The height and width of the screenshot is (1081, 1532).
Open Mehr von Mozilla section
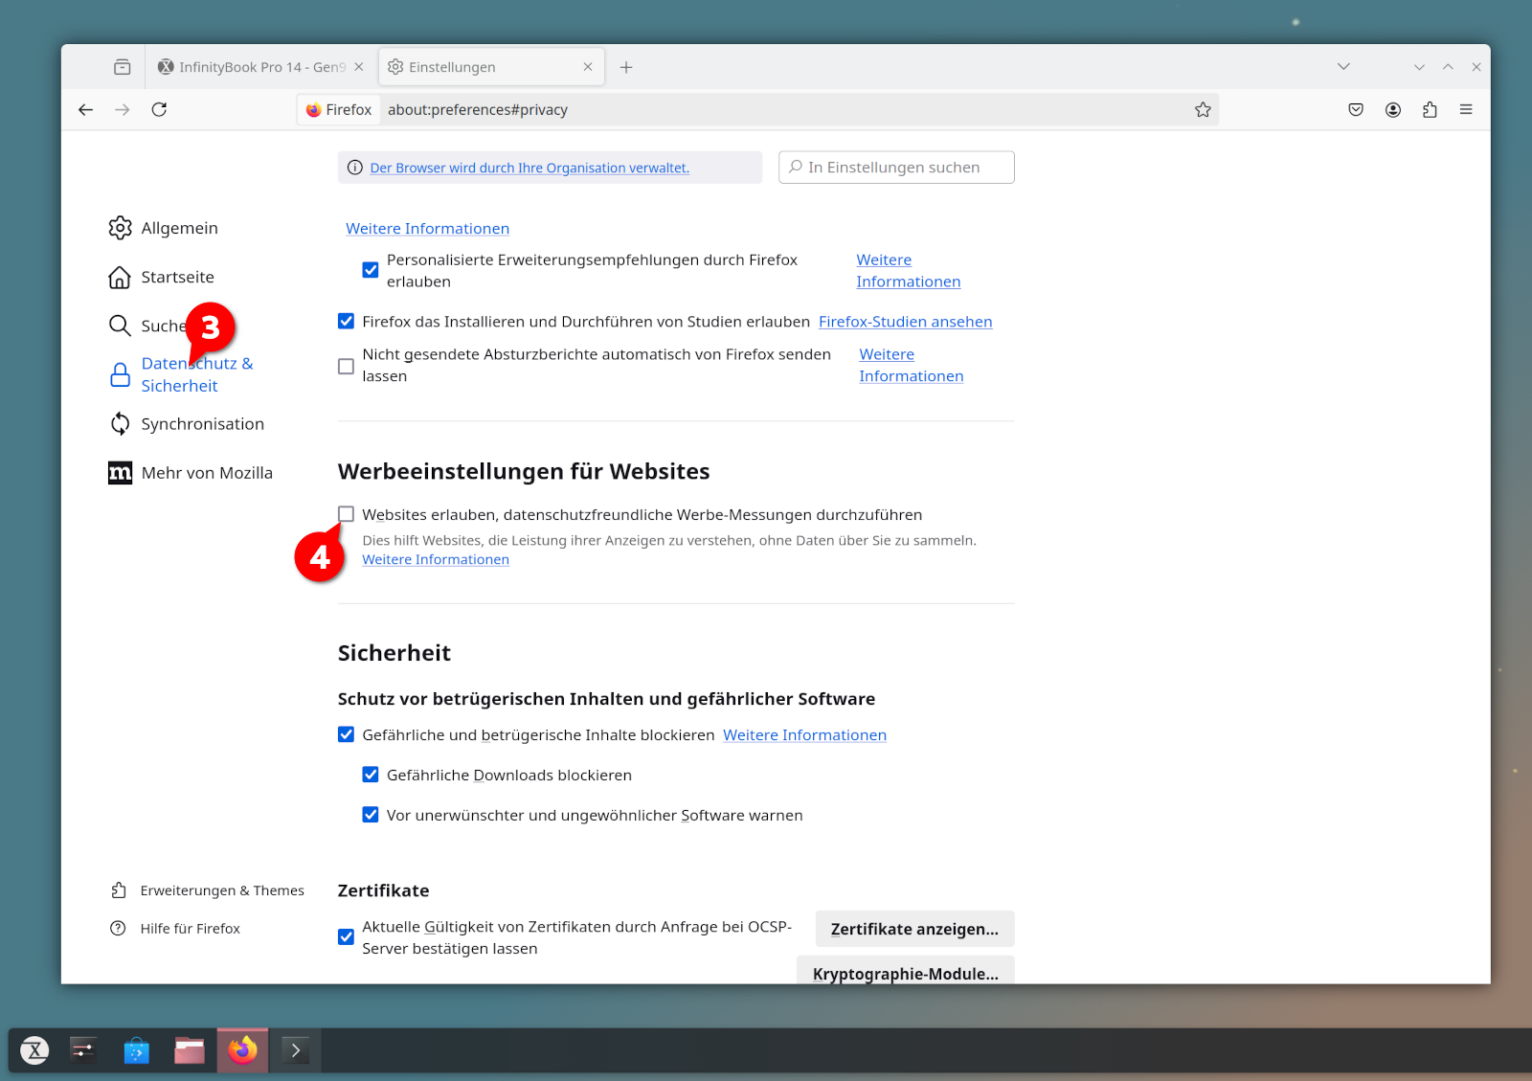(x=191, y=473)
